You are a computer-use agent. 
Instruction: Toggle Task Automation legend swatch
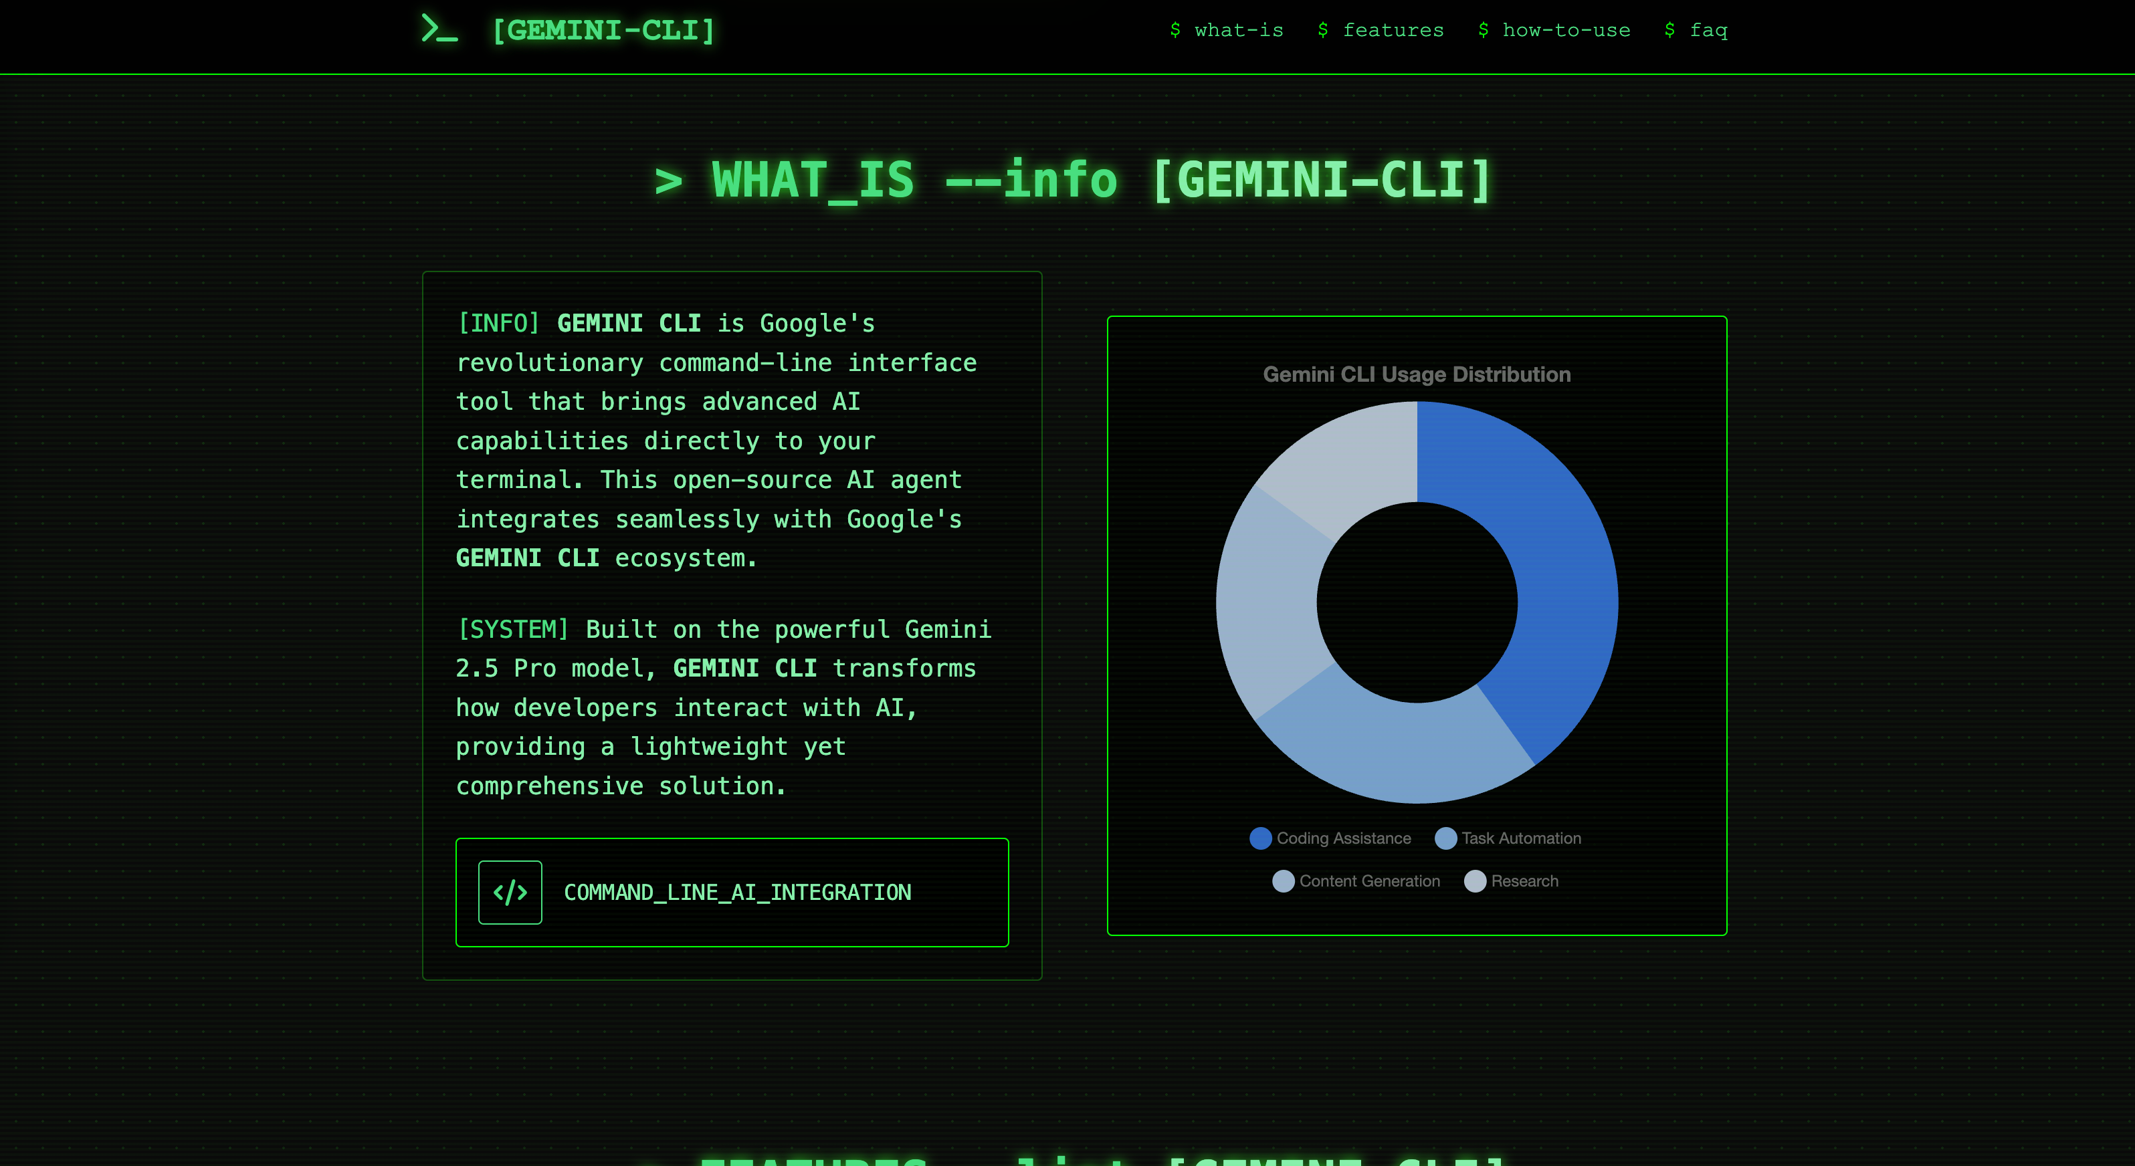click(x=1445, y=838)
